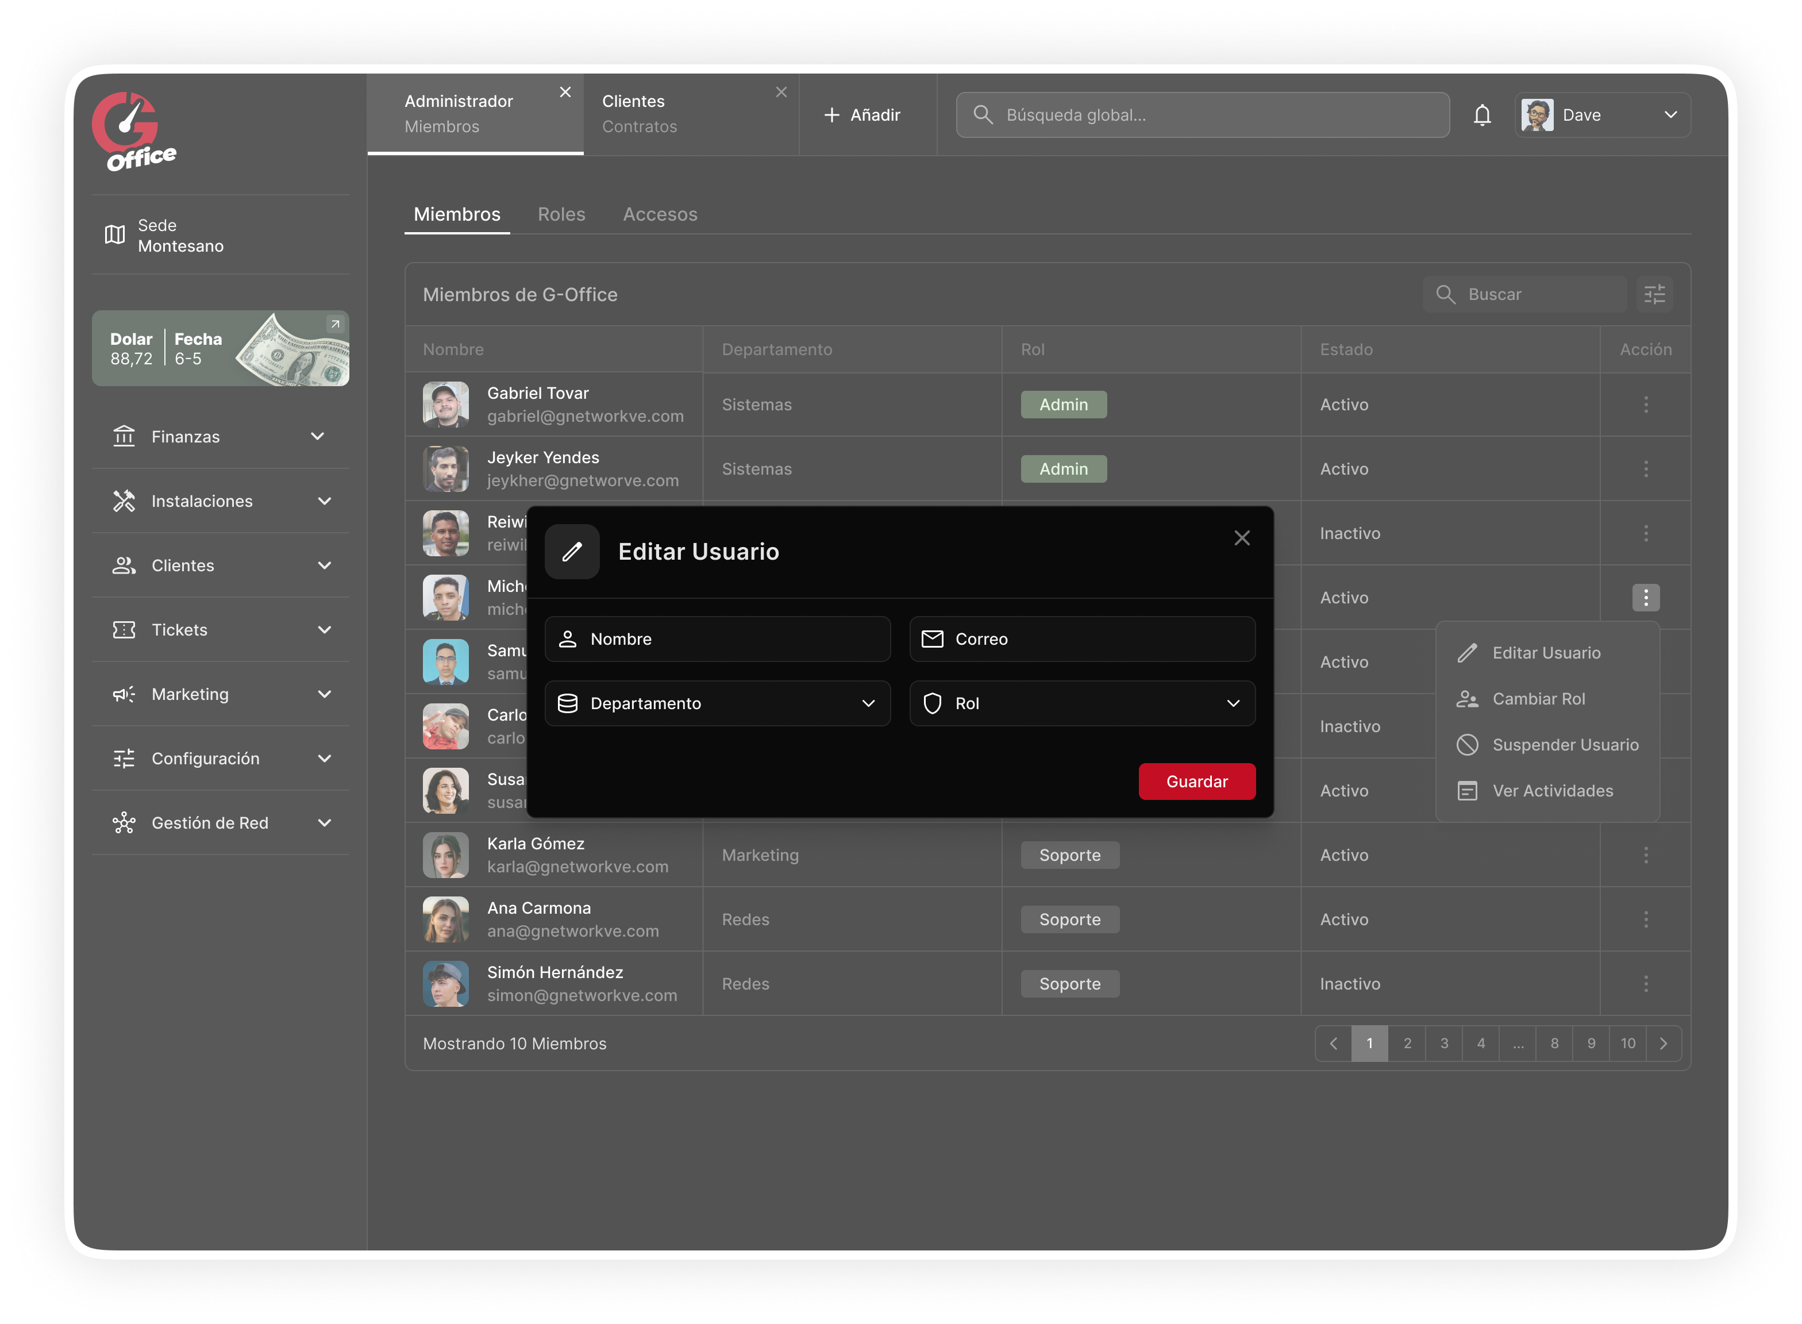Click the Estado column header
Image resolution: width=1802 pixels, height=1324 pixels.
(x=1346, y=349)
